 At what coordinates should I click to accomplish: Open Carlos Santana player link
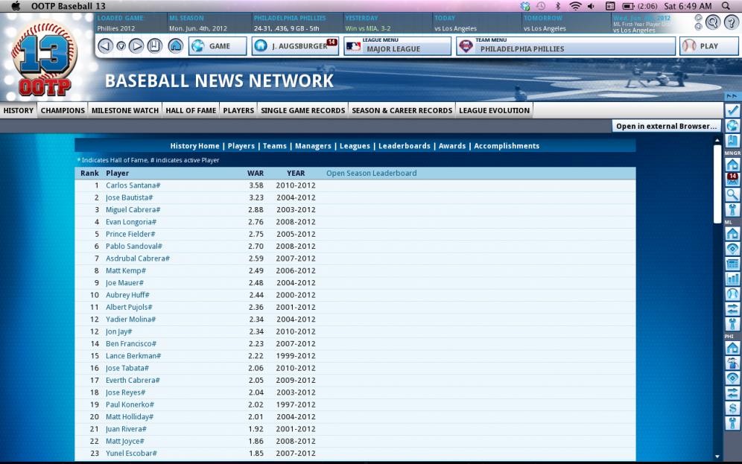[133, 185]
